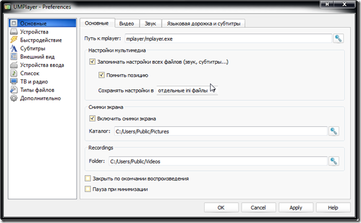Select Субтитры in the sidebar list

pyautogui.click(x=43, y=48)
